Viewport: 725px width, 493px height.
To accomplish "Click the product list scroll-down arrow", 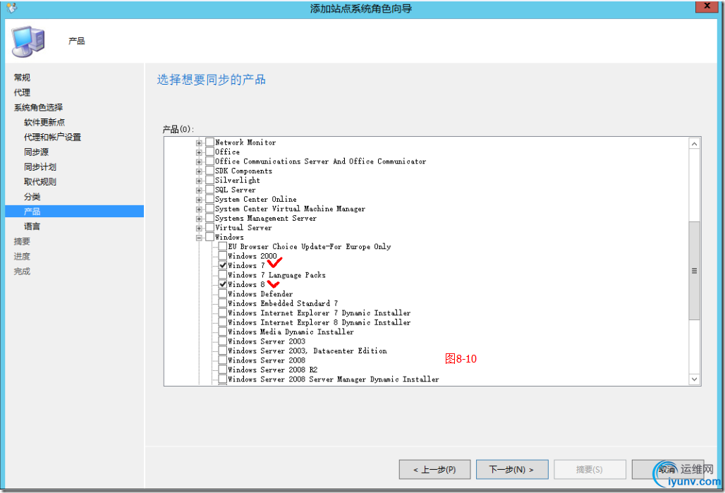I will pos(694,379).
